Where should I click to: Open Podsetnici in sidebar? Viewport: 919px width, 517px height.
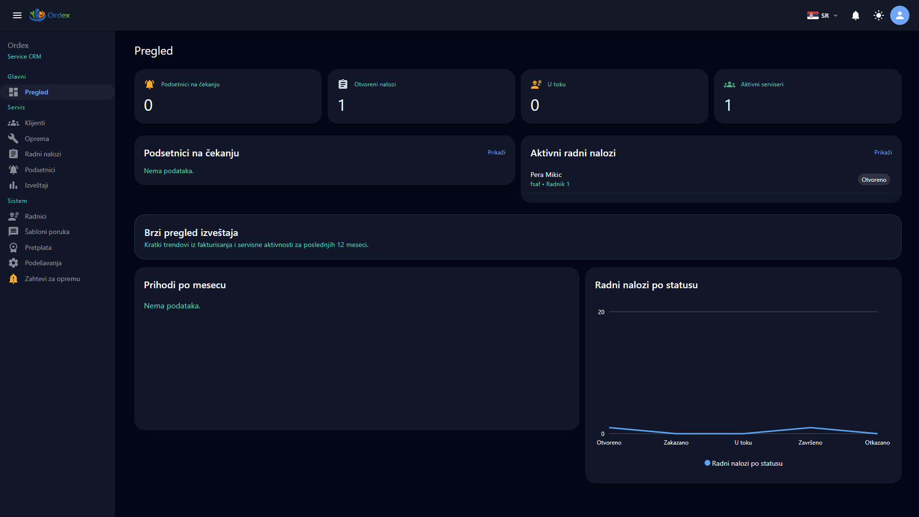click(58, 170)
